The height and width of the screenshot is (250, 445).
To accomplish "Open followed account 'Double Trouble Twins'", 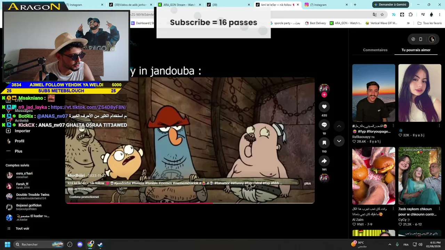I will [28, 196].
